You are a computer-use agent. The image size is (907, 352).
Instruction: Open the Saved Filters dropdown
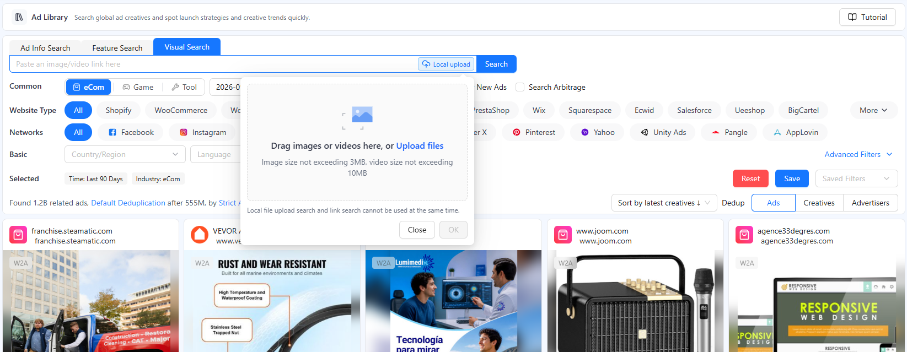click(856, 178)
